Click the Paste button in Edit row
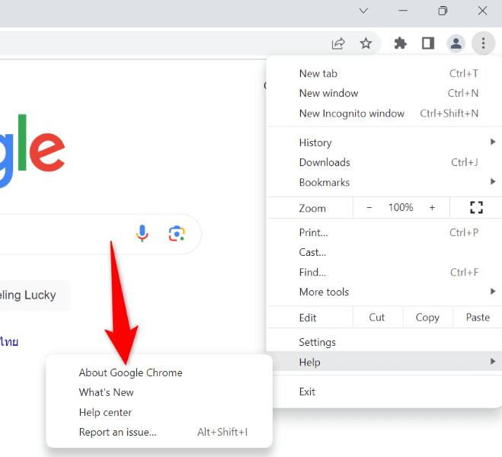 click(478, 318)
